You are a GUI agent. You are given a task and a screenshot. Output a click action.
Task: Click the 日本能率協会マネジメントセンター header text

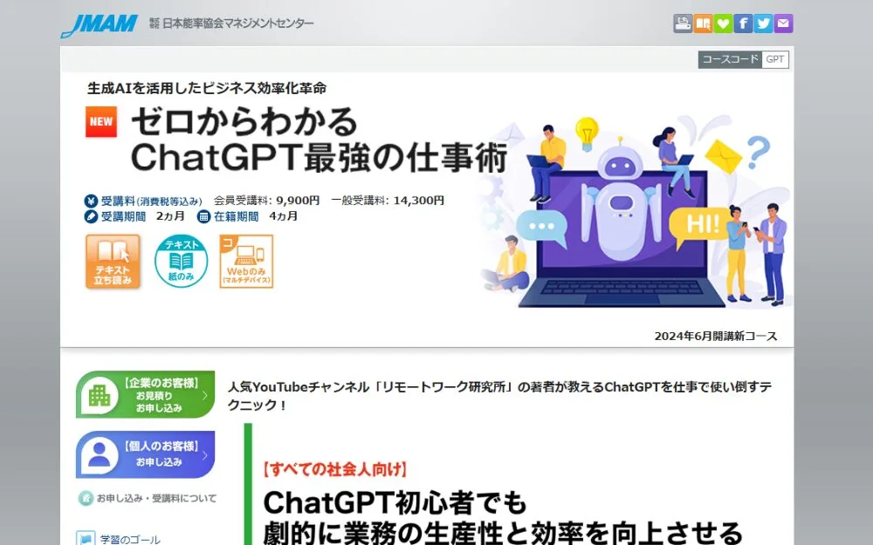231,24
